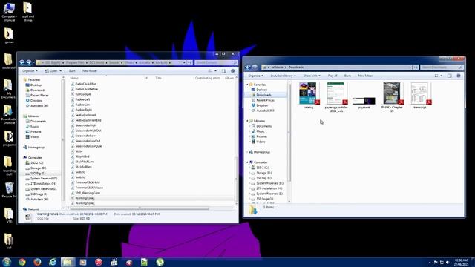Viewport: 475px width, 267px height.
Task: Click Burn in the Cockpits window toolbar
Action: click(x=72, y=71)
